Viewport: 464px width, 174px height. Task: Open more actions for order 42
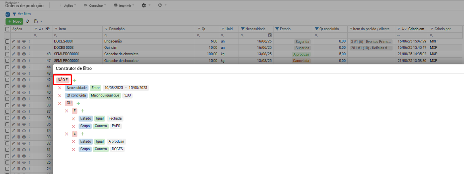pyautogui.click(x=29, y=80)
